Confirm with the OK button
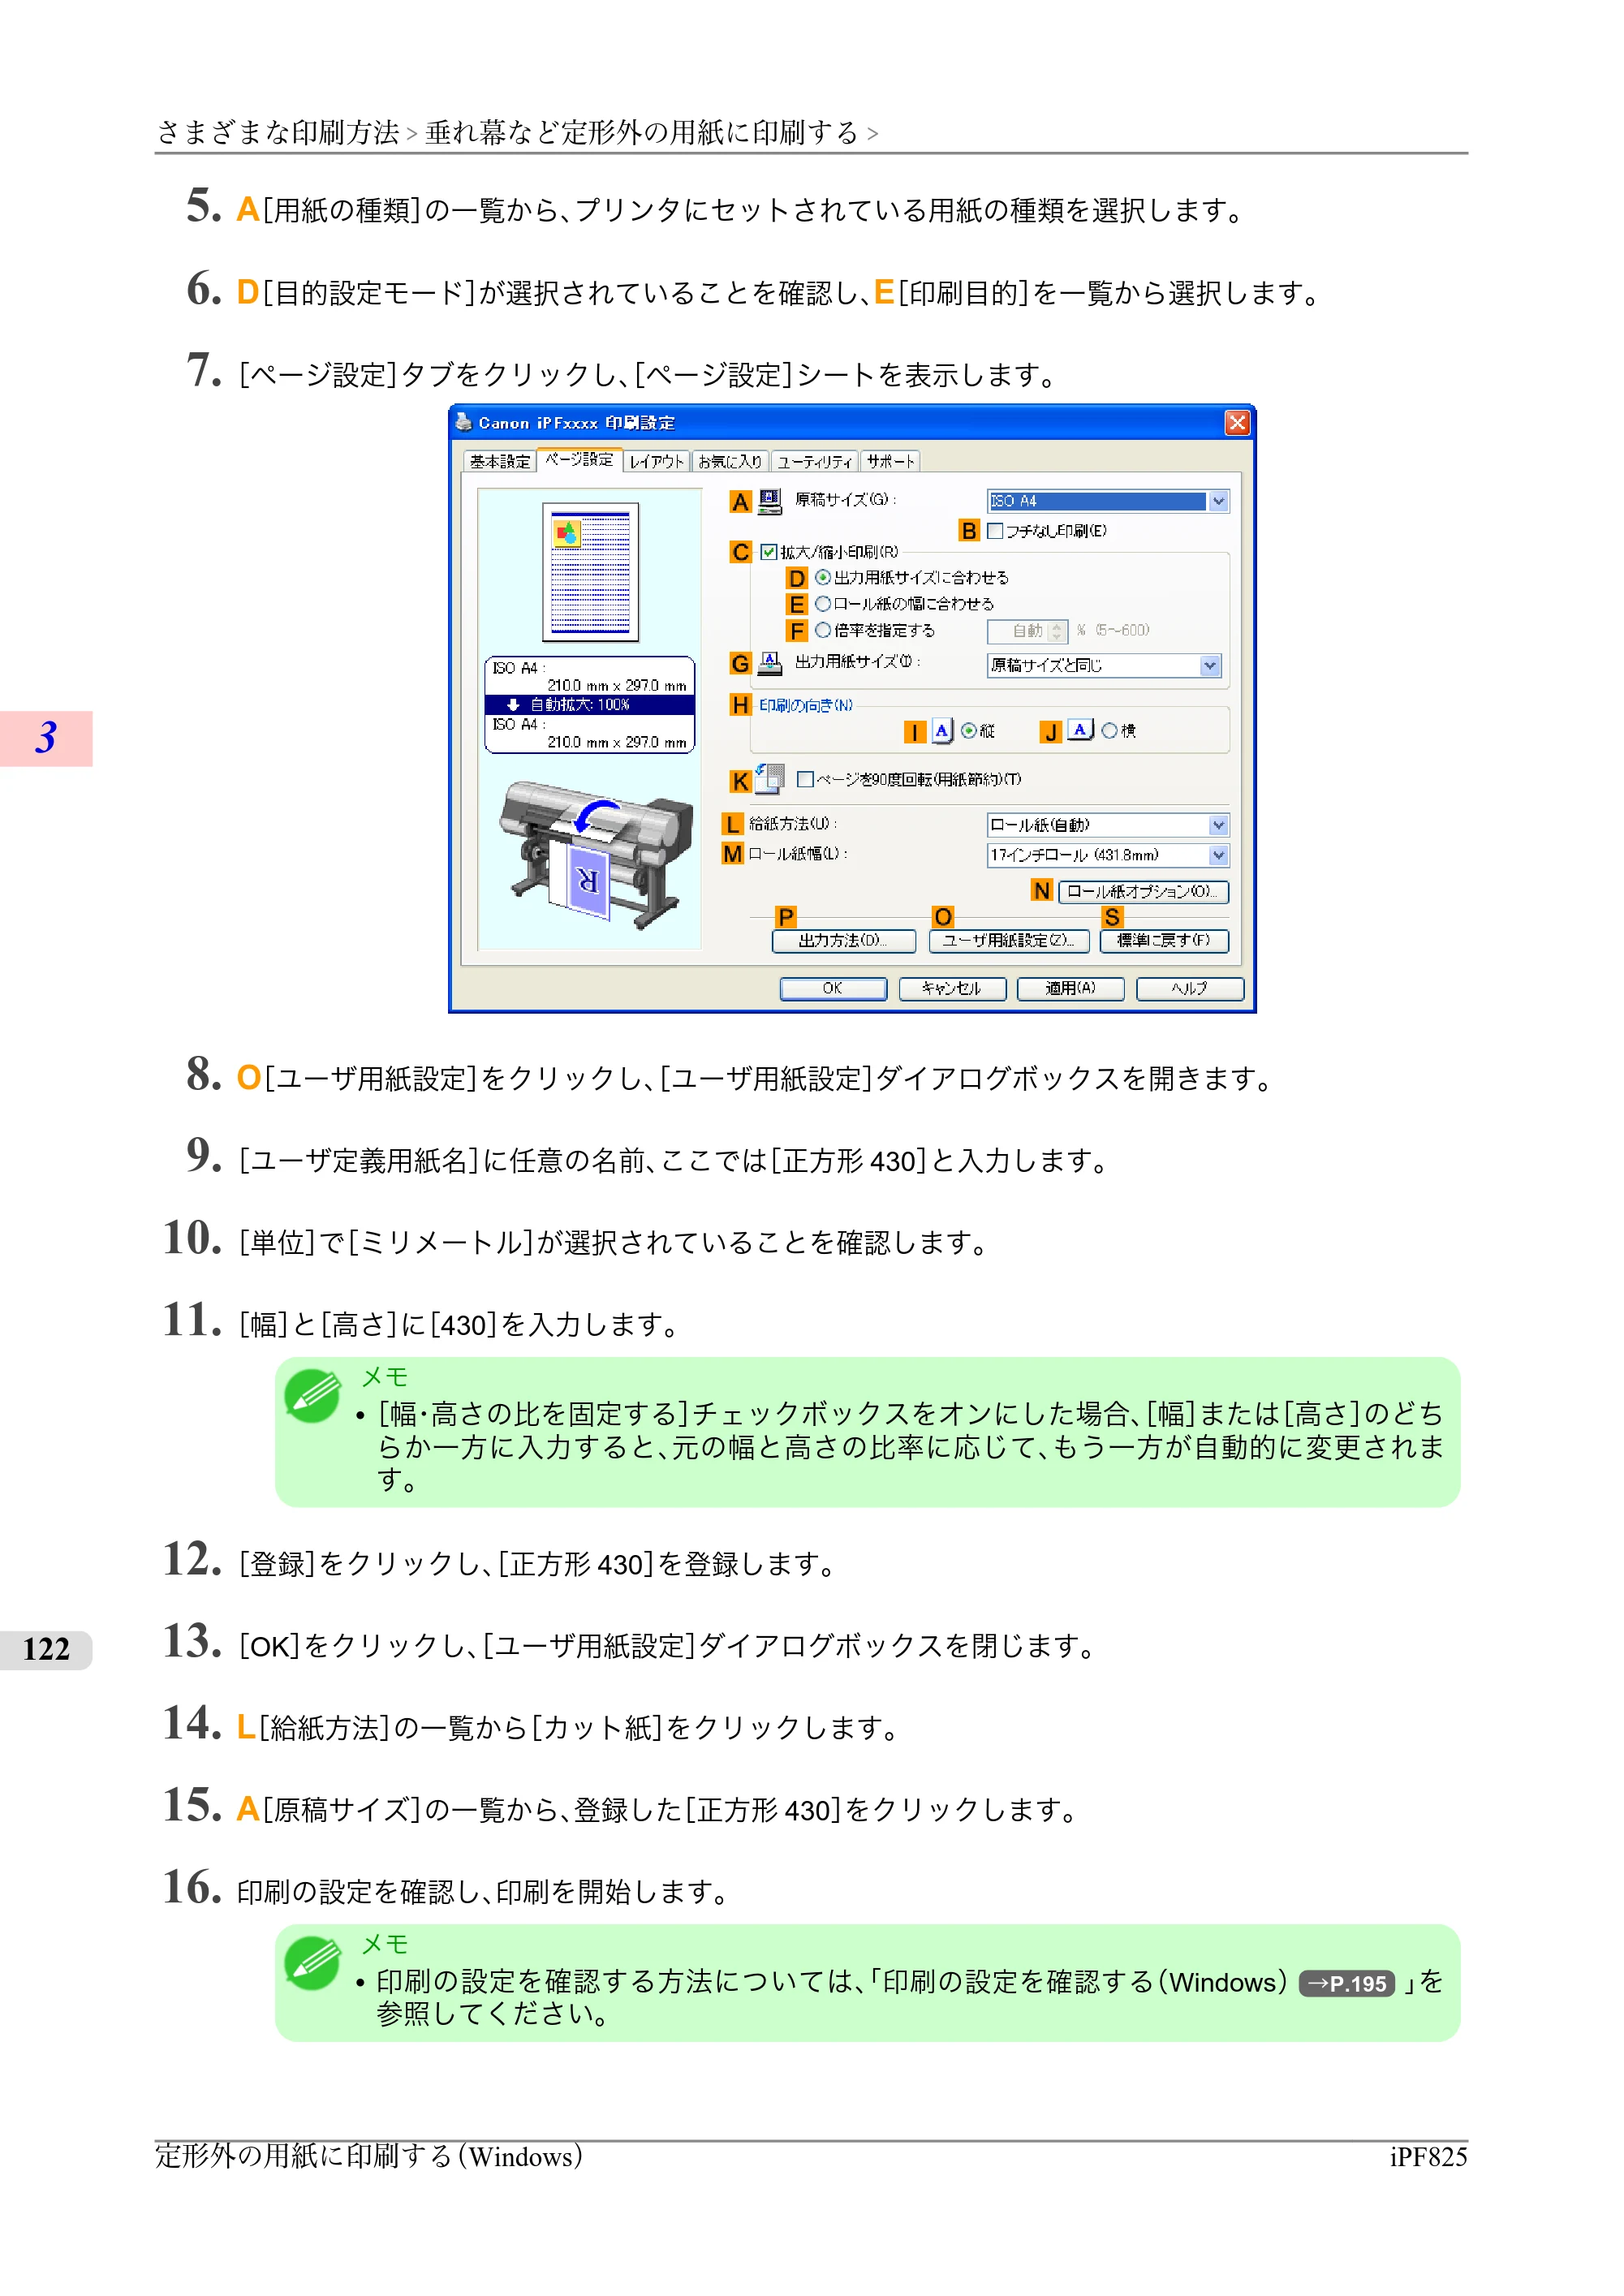Viewport: 1624px width, 2296px height. point(832,988)
